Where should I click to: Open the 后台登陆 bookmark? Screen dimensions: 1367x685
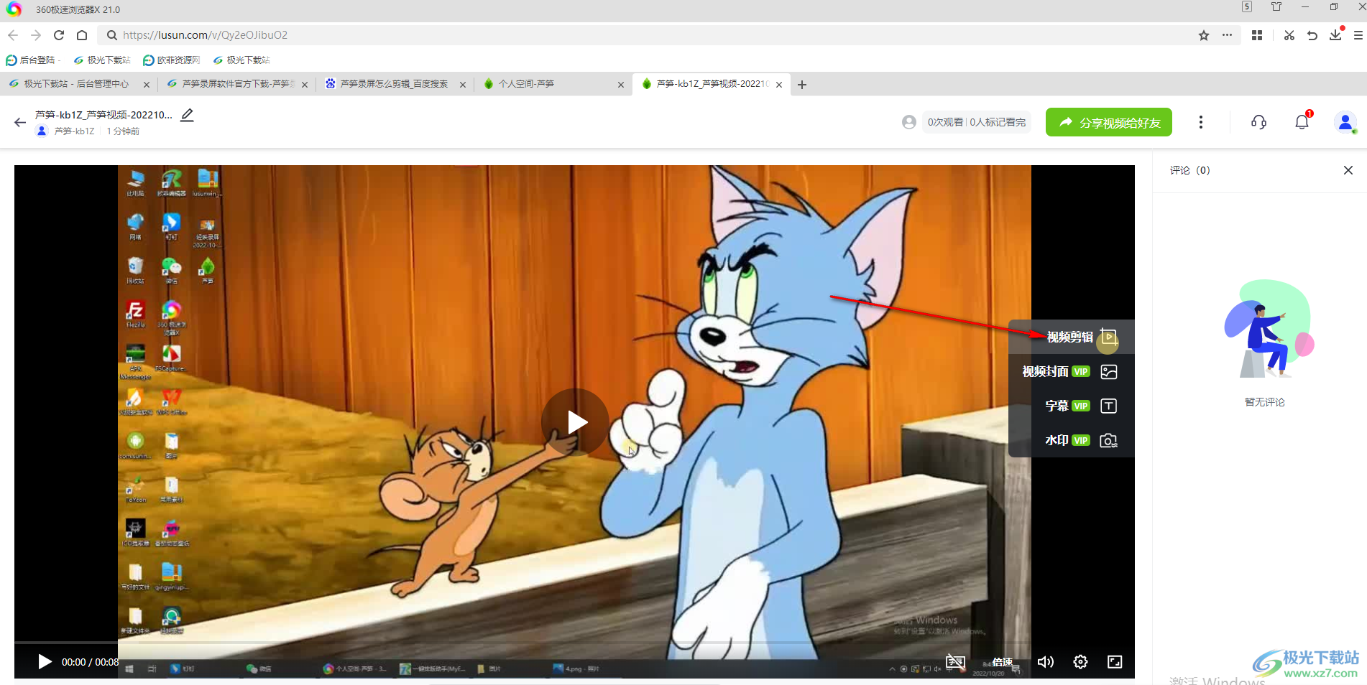tap(32, 60)
